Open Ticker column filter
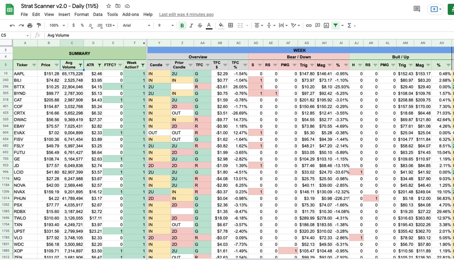454x260 pixels. (x=34, y=65)
